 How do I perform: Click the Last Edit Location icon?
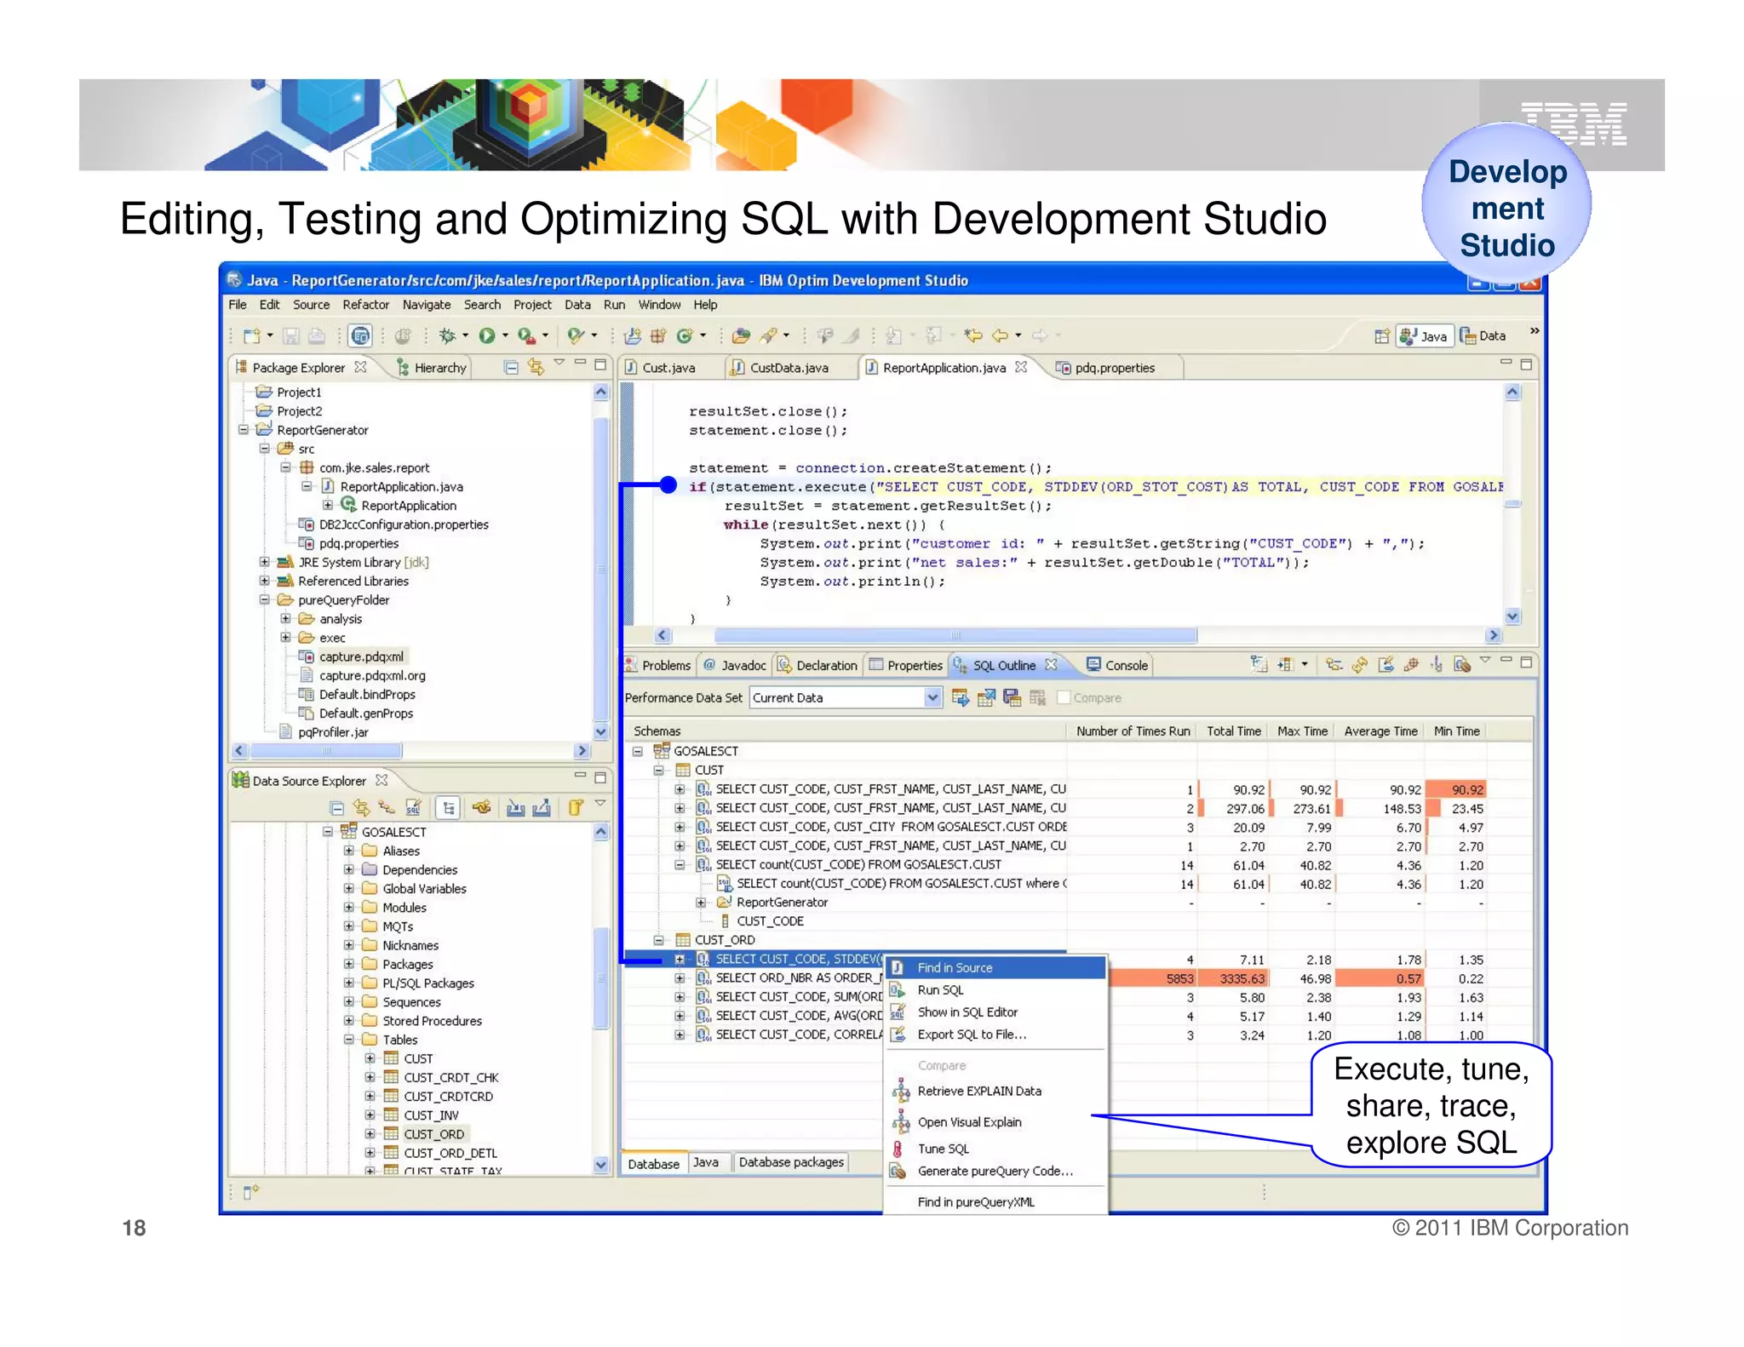click(972, 335)
